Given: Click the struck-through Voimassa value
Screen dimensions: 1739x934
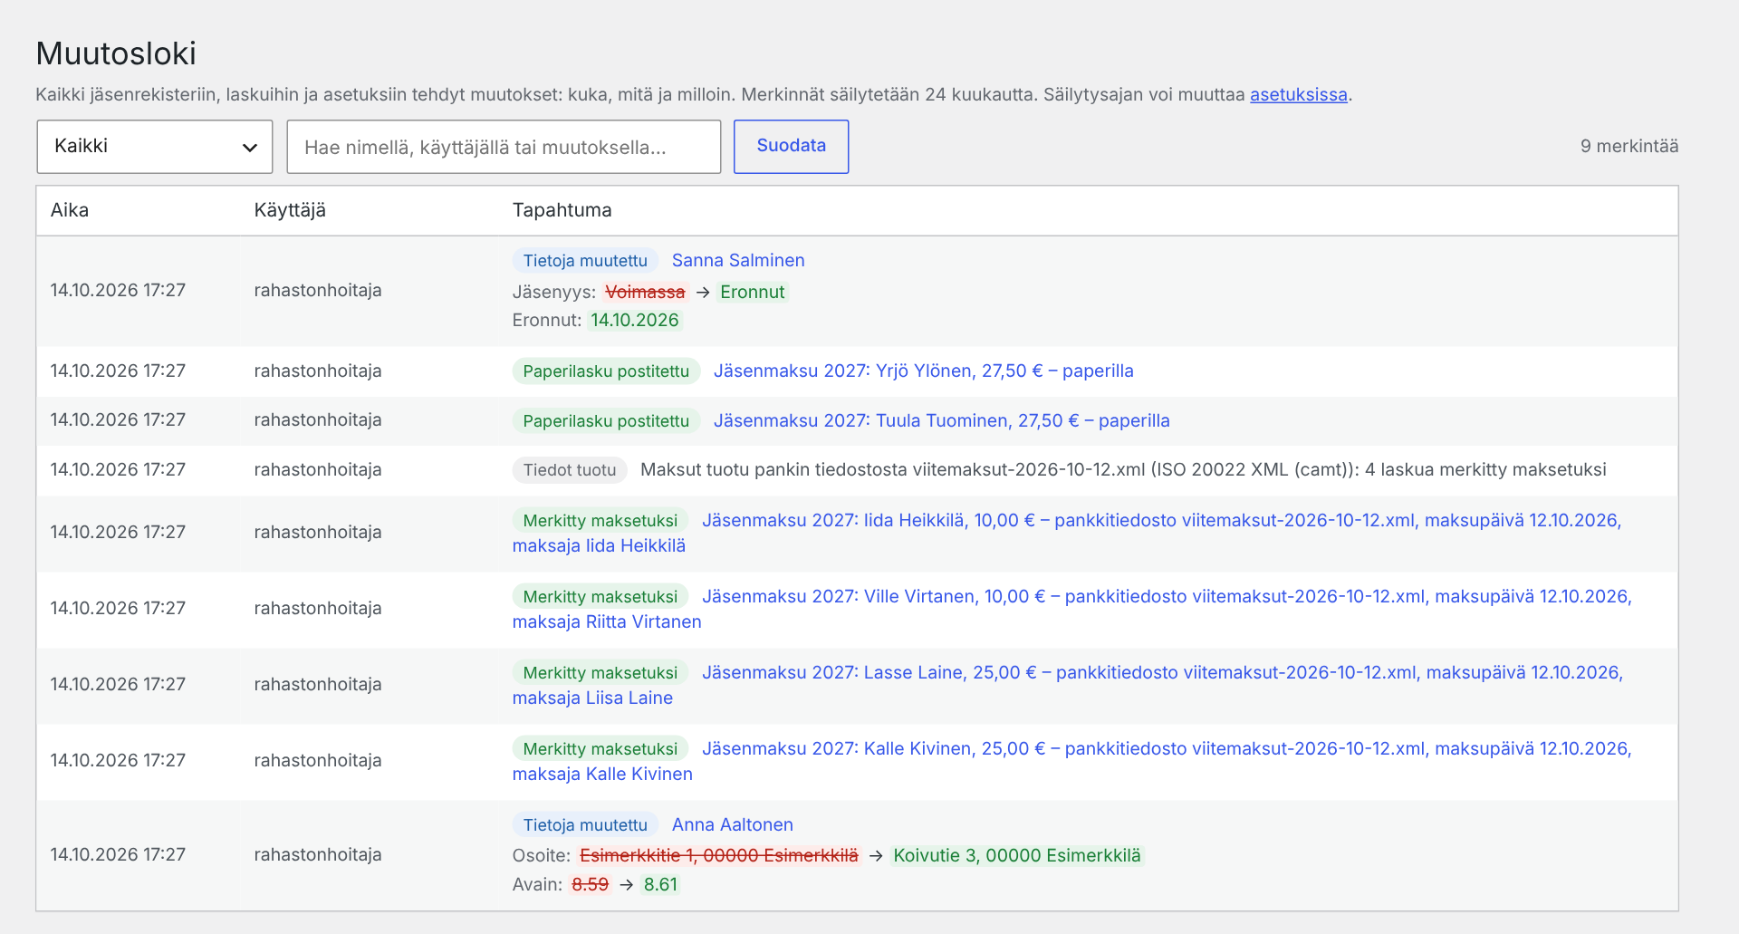Looking at the screenshot, I should pos(645,293).
